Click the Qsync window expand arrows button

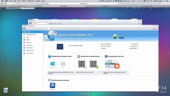tap(154, 29)
